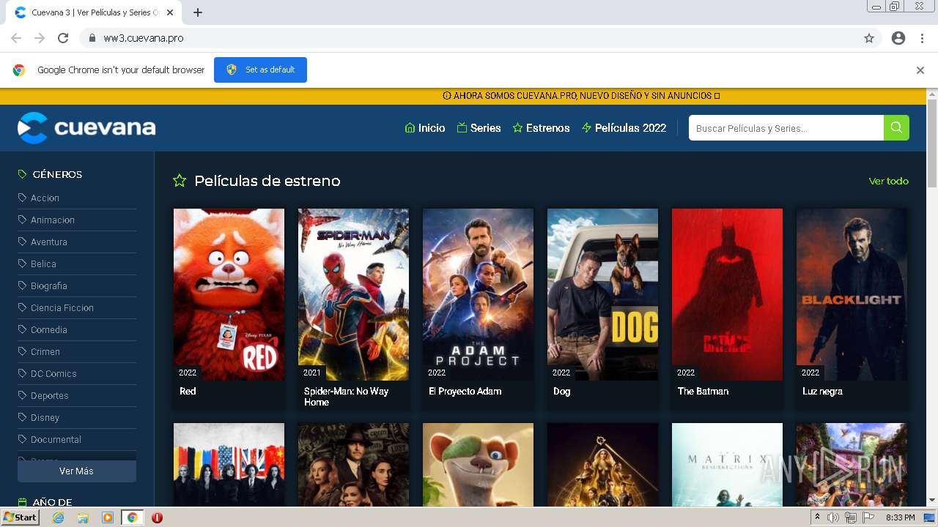Go to the Series menu item
This screenshot has width=938, height=527.
tap(479, 128)
